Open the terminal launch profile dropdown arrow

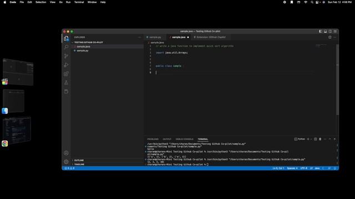click(x=311, y=139)
